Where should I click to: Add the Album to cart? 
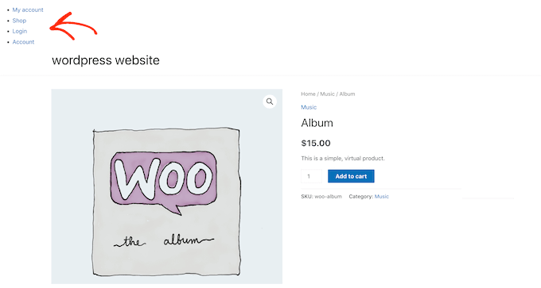tap(351, 176)
